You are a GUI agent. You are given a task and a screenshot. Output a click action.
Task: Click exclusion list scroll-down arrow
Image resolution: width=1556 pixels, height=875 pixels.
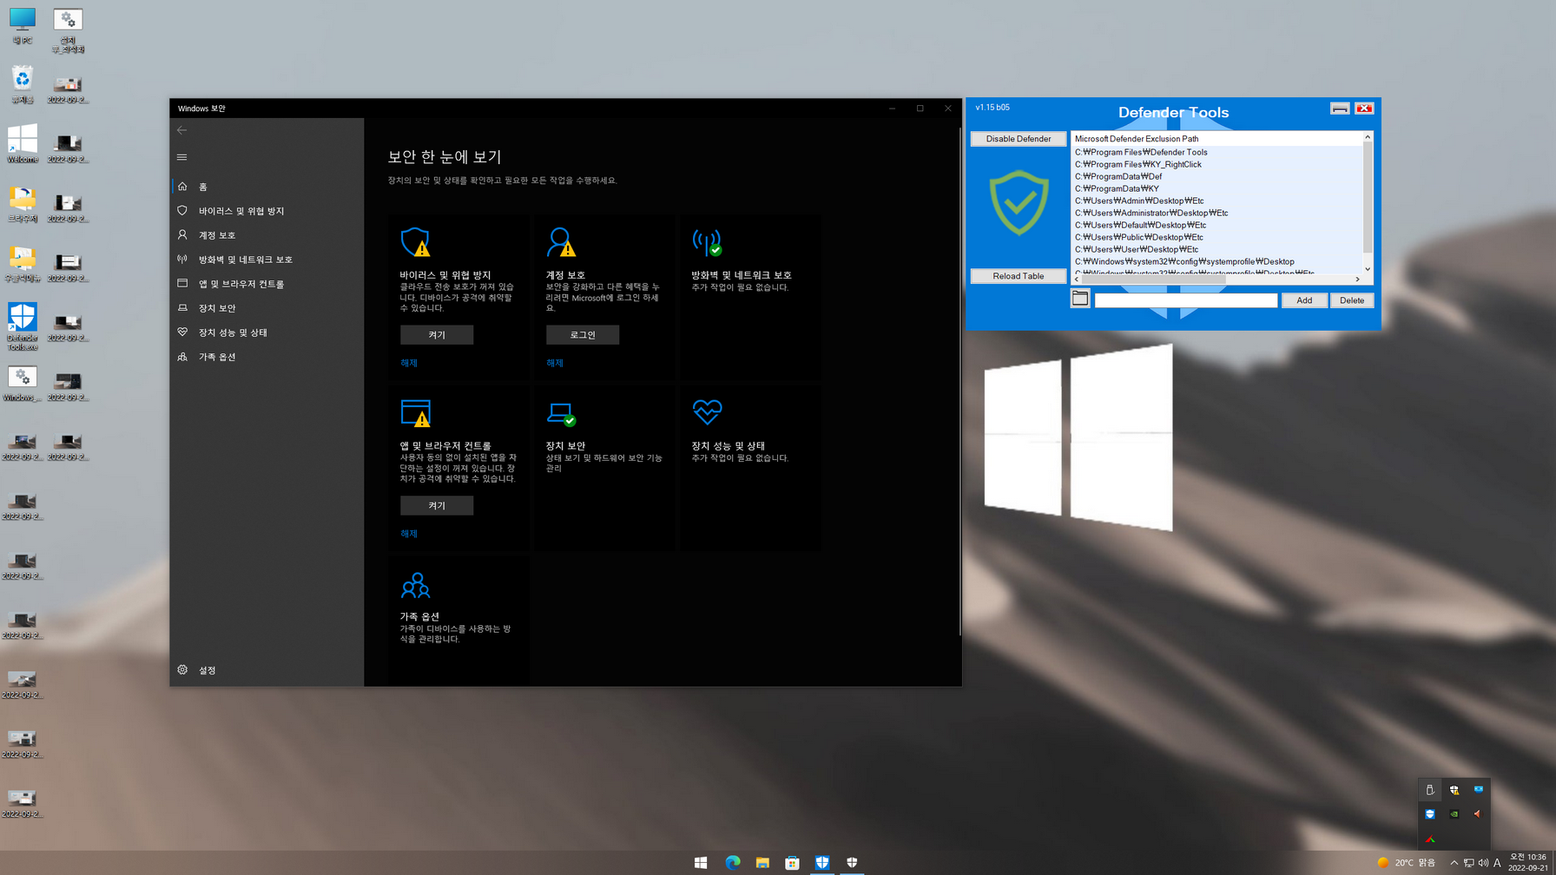[1368, 269]
